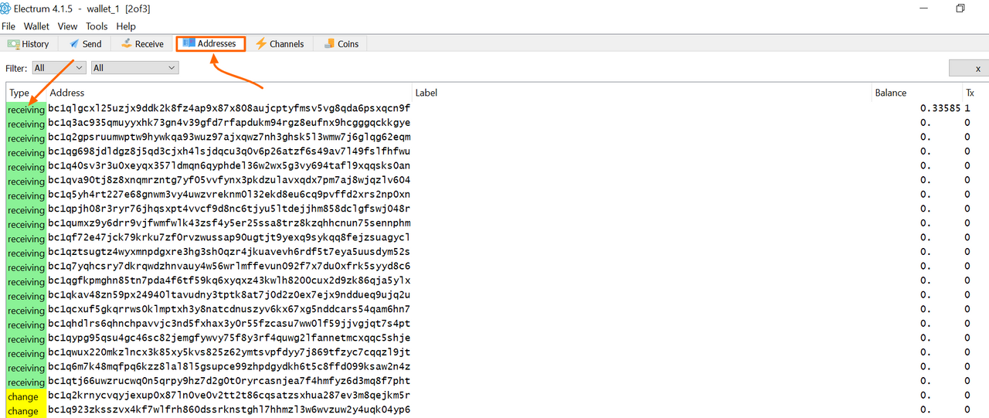This screenshot has height=418, width=989.
Task: Click the 0.33585 balance value
Action: point(940,109)
